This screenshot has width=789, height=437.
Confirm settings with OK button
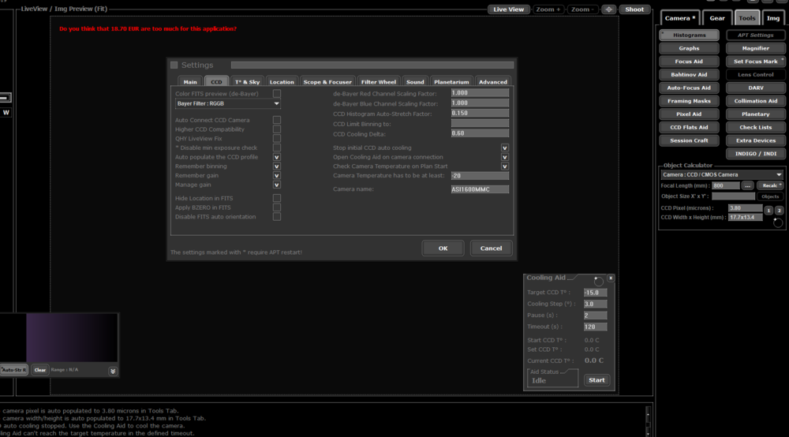[x=443, y=248]
